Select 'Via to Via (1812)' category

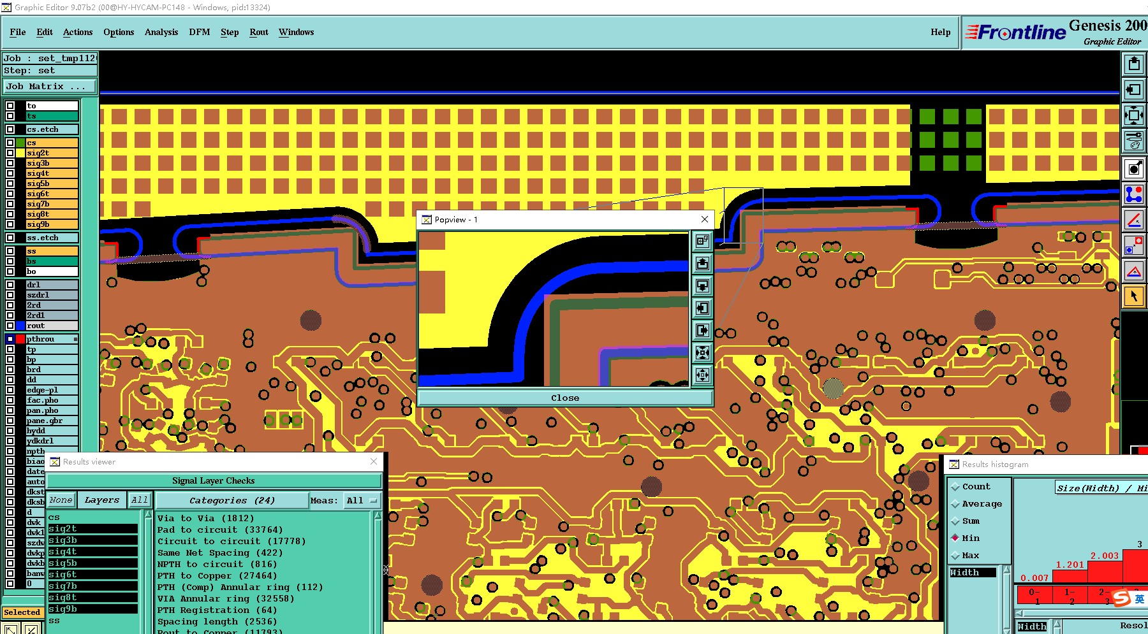(x=206, y=518)
